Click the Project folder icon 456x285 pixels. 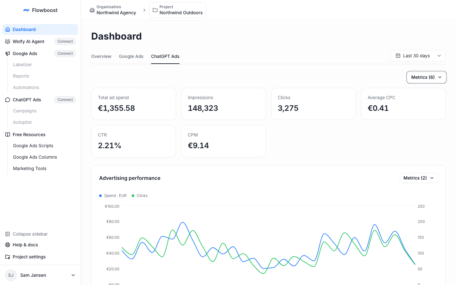click(155, 10)
